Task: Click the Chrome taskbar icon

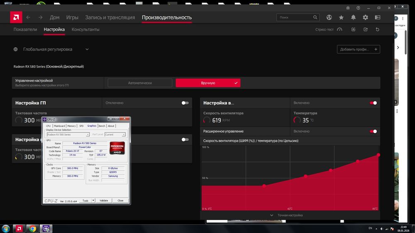Action: click(x=32, y=228)
